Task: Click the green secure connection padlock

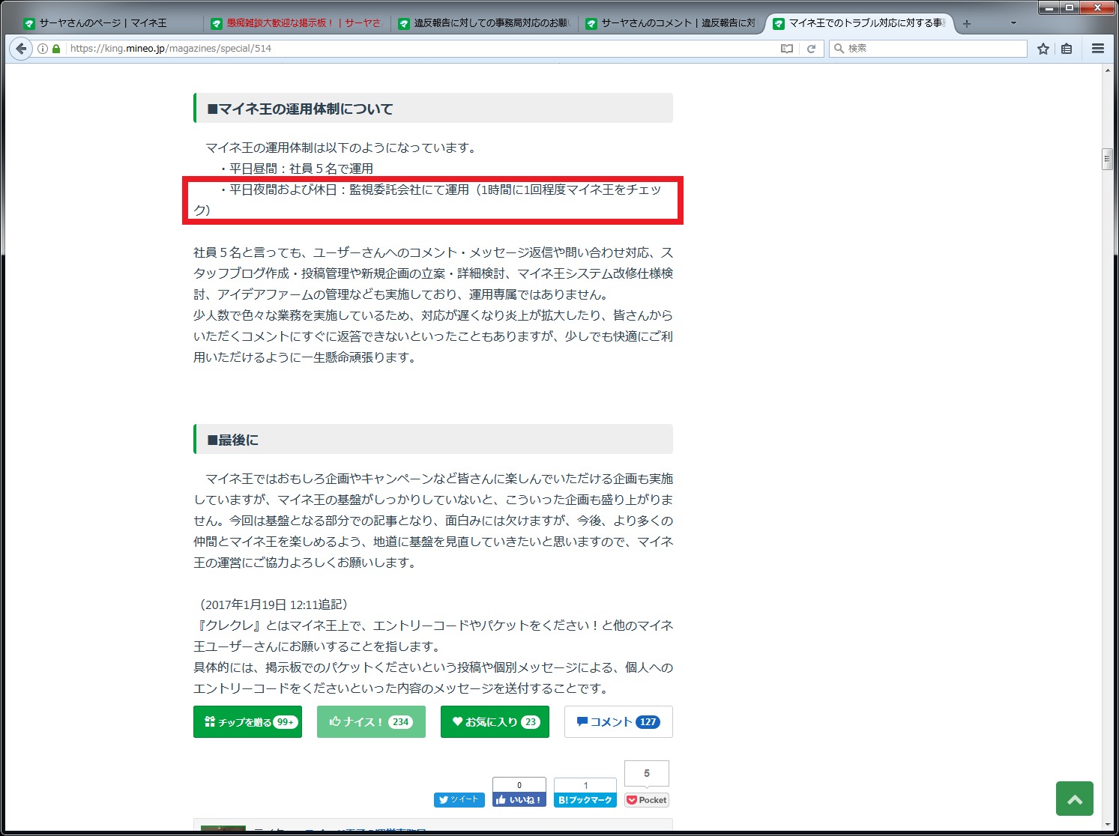Action: 56,49
